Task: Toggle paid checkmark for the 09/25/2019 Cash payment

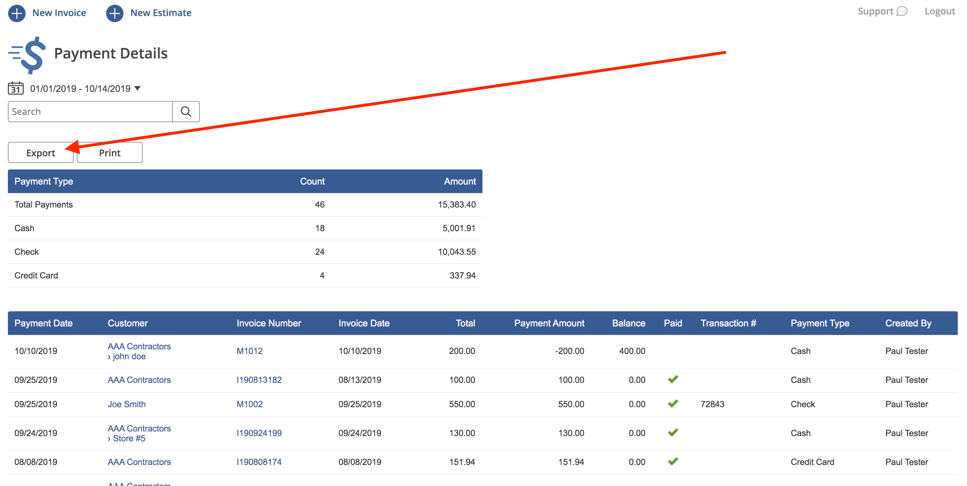Action: (x=673, y=379)
